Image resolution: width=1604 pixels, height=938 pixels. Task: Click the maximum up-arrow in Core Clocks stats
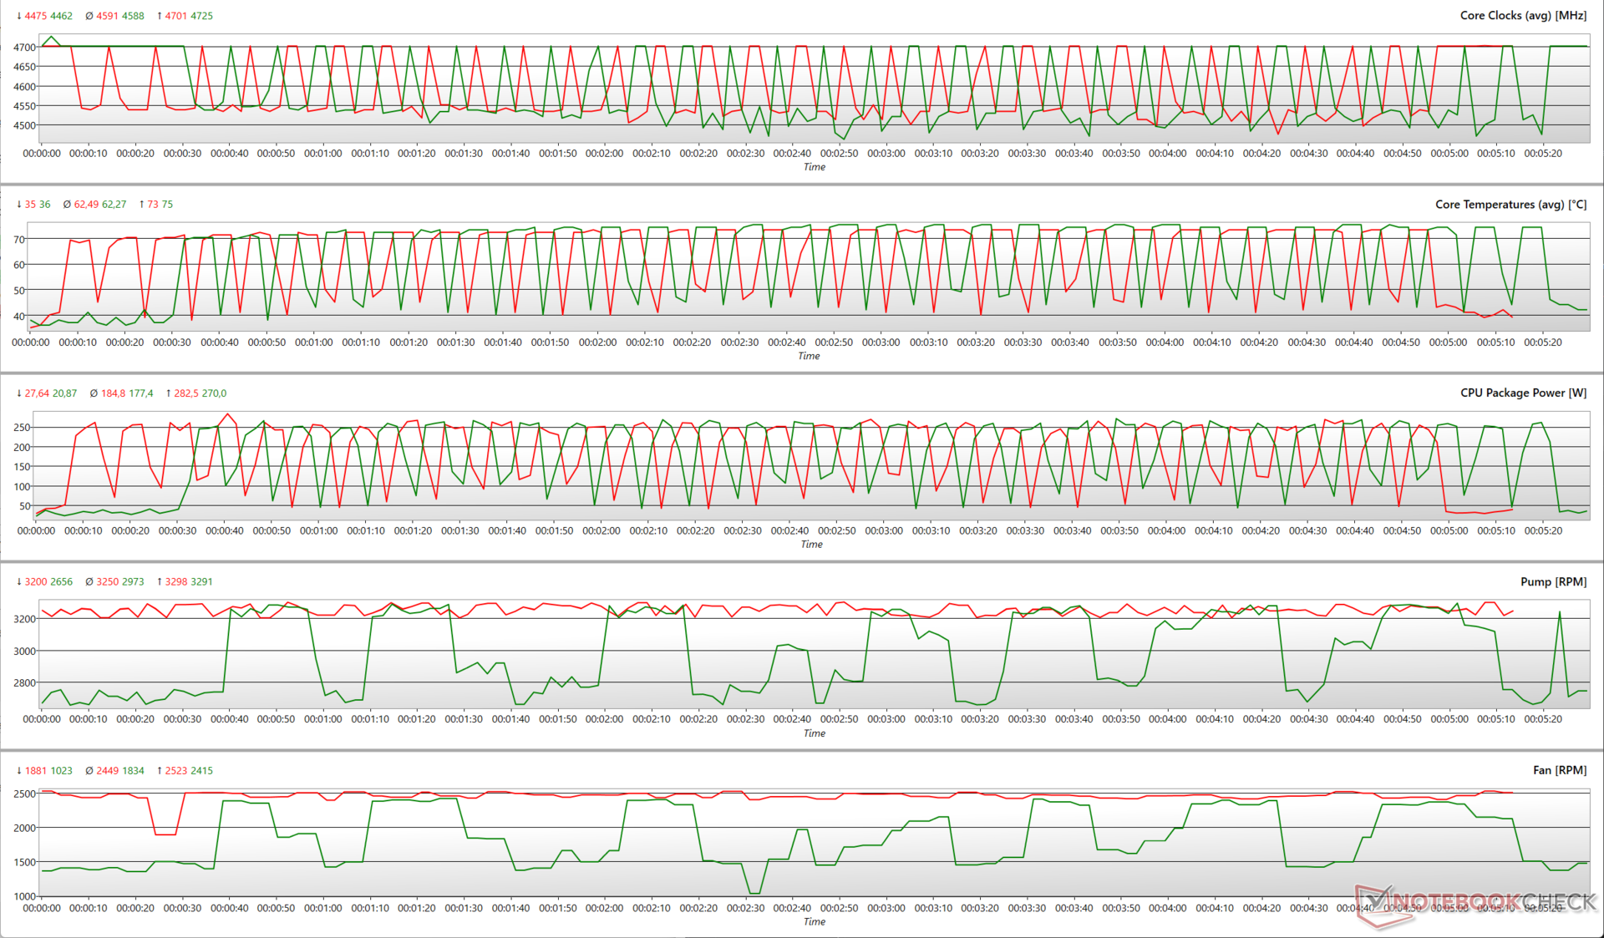point(159,16)
